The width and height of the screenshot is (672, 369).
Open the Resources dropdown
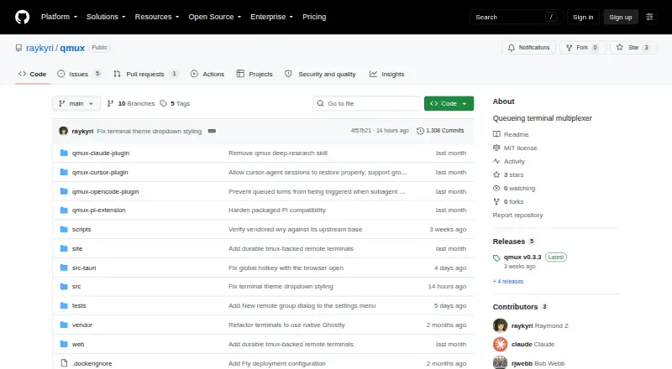157,17
